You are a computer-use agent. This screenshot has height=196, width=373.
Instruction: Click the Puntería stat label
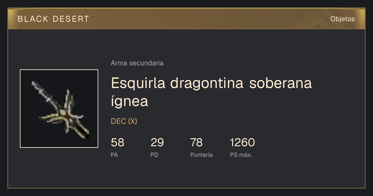coord(201,155)
